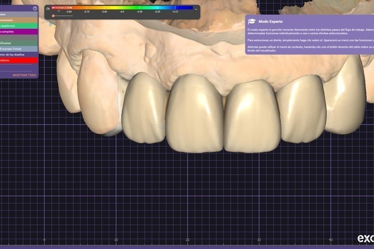Toggle the tan 'escaneado' group row
Image resolution: width=374 pixels, height=249 pixels.
pyautogui.click(x=17, y=20)
